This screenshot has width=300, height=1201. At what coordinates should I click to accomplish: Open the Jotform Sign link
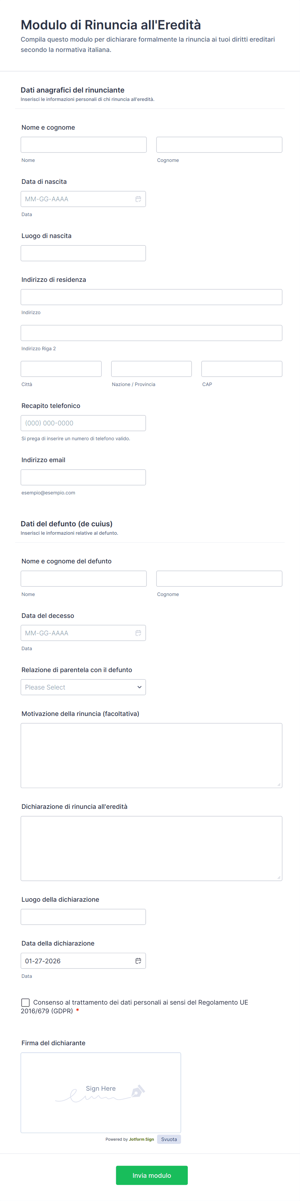tap(141, 1139)
